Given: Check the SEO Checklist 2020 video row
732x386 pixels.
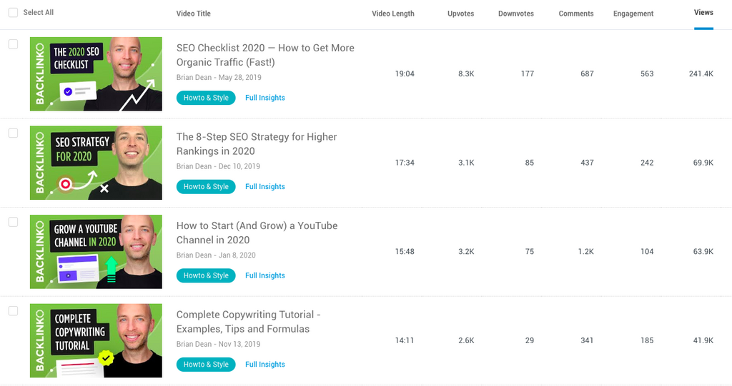Looking at the screenshot, I should [x=13, y=44].
